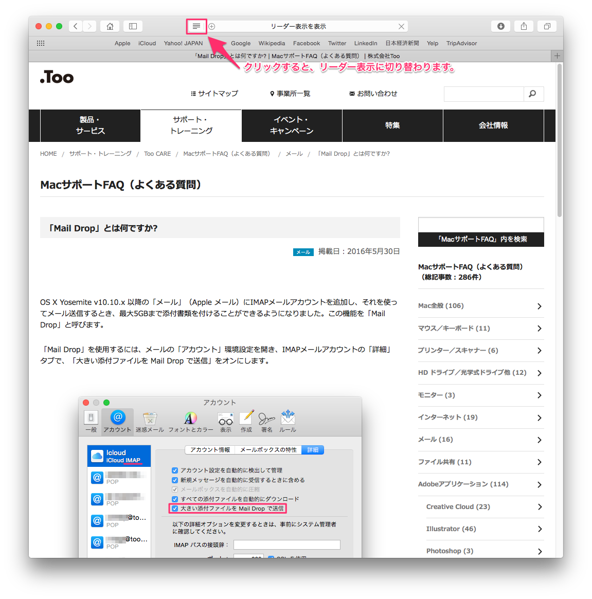Toggle すべての添付ファイルを自動的にダウンロード checkbox

(175, 499)
